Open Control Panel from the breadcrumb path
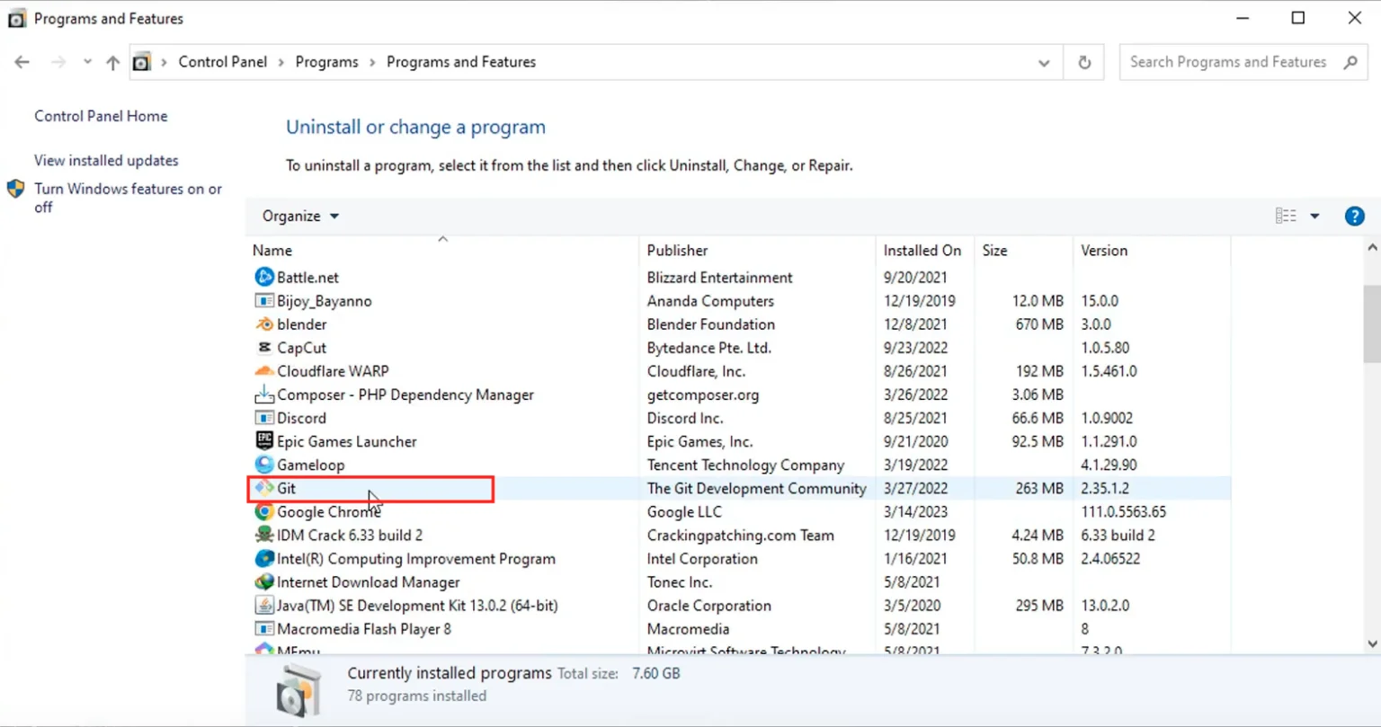The image size is (1381, 727). (222, 61)
